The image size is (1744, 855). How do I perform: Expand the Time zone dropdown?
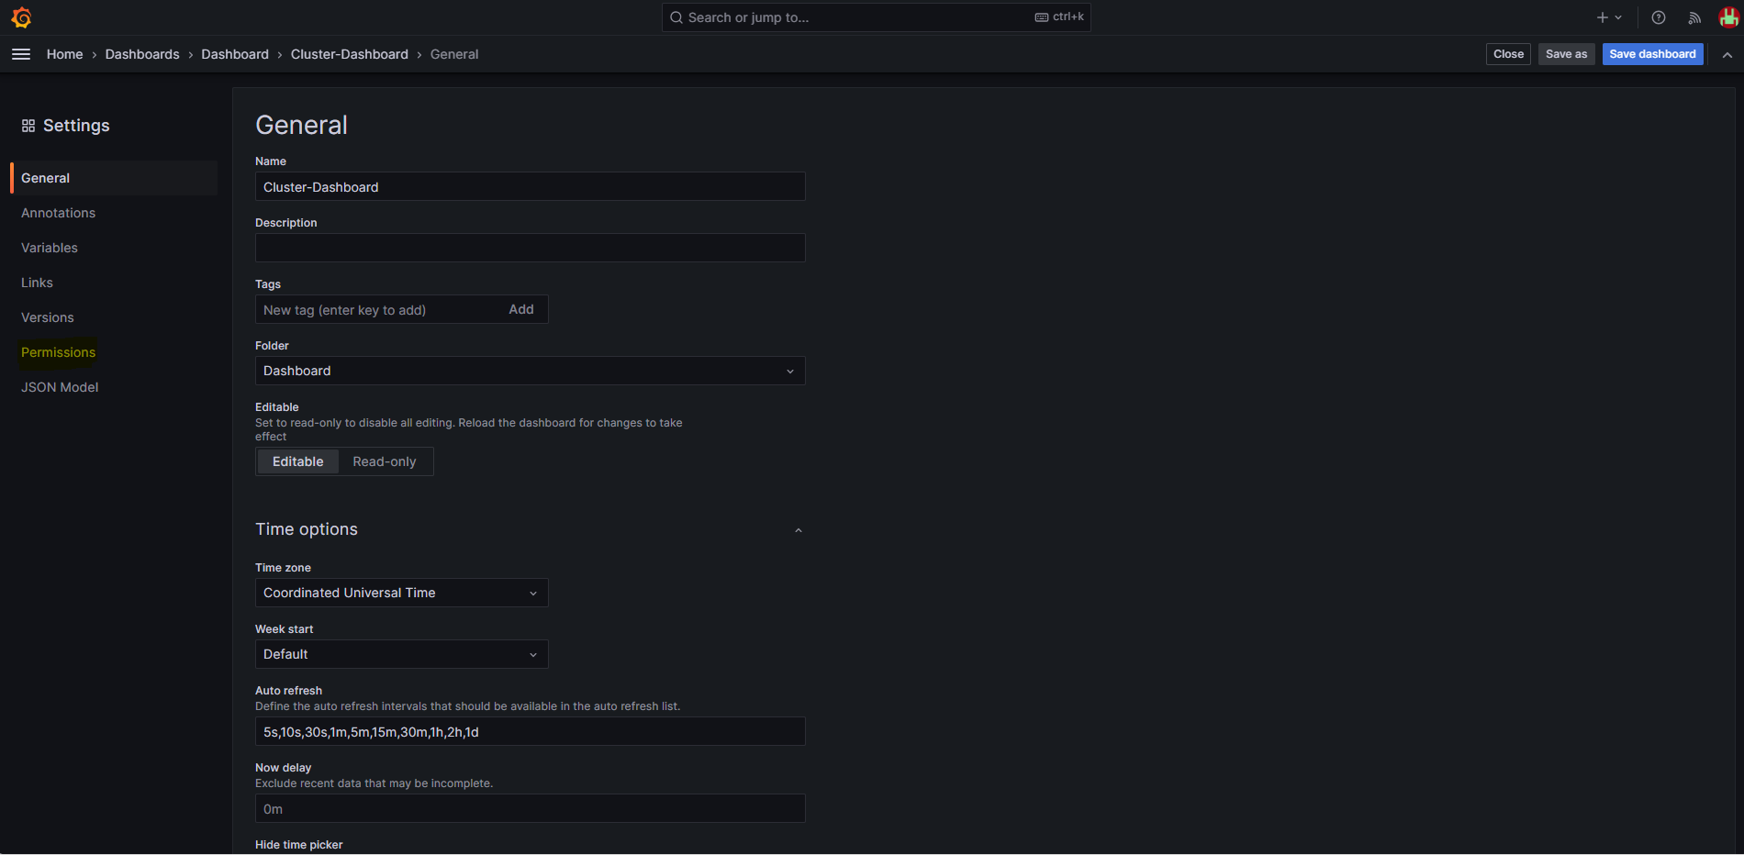click(x=401, y=593)
